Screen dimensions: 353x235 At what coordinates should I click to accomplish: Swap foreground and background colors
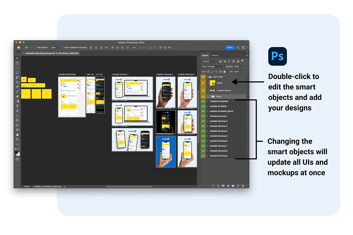(19, 149)
